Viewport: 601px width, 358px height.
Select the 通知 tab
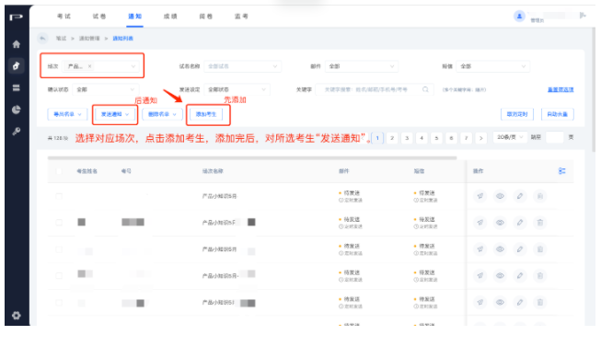[134, 16]
